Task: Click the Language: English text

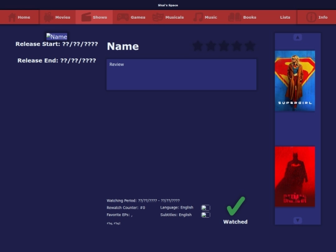Action: click(x=177, y=208)
